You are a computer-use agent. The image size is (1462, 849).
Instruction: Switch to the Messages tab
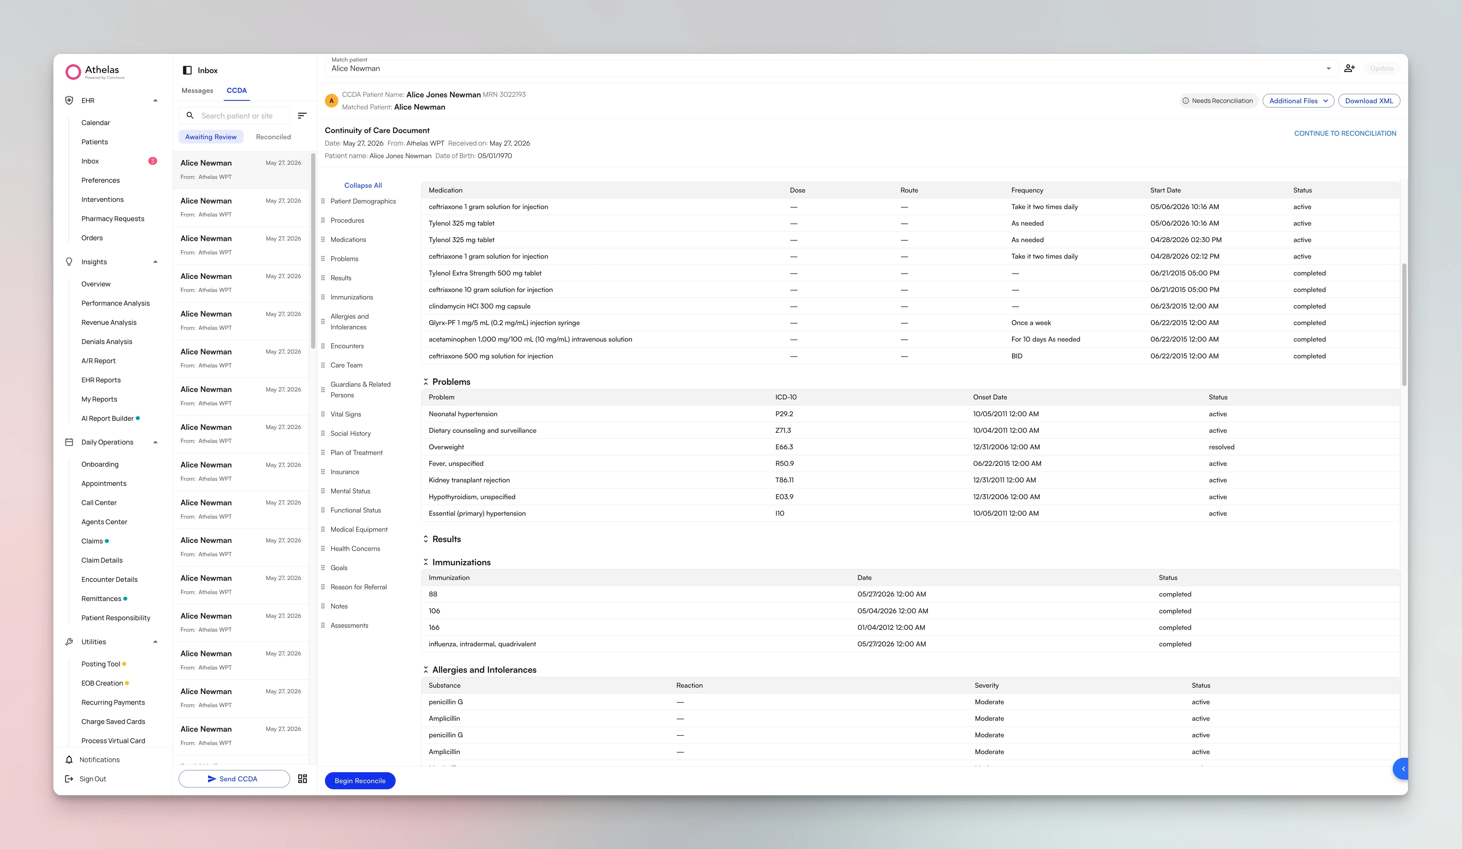tap(197, 90)
